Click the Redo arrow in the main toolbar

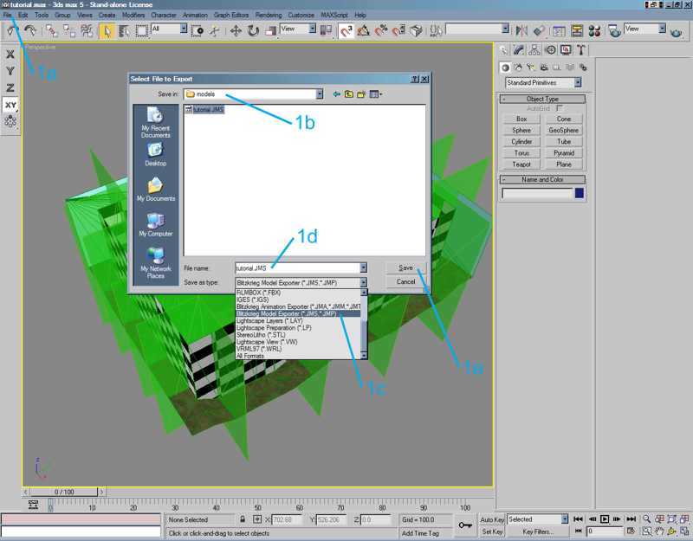tap(30, 30)
